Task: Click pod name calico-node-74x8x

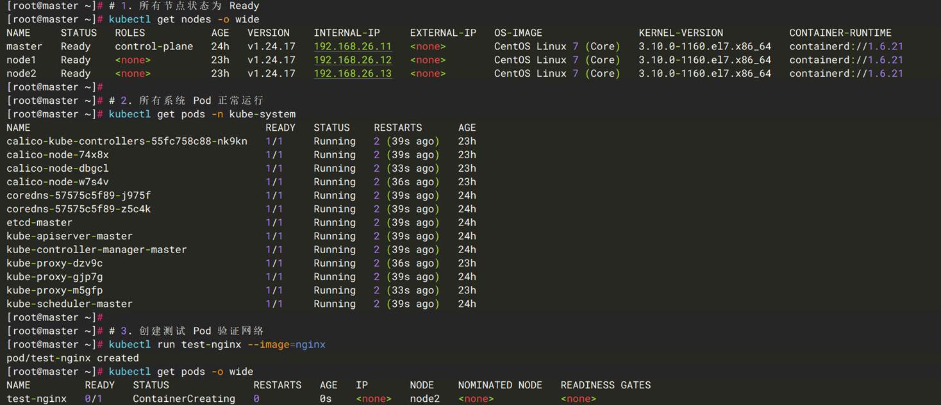Action: [x=58, y=154]
